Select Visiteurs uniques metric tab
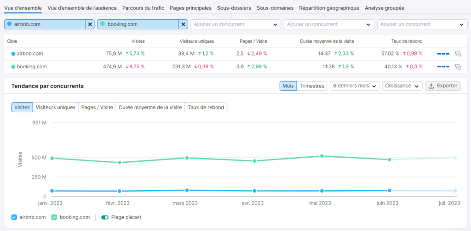 (56, 107)
